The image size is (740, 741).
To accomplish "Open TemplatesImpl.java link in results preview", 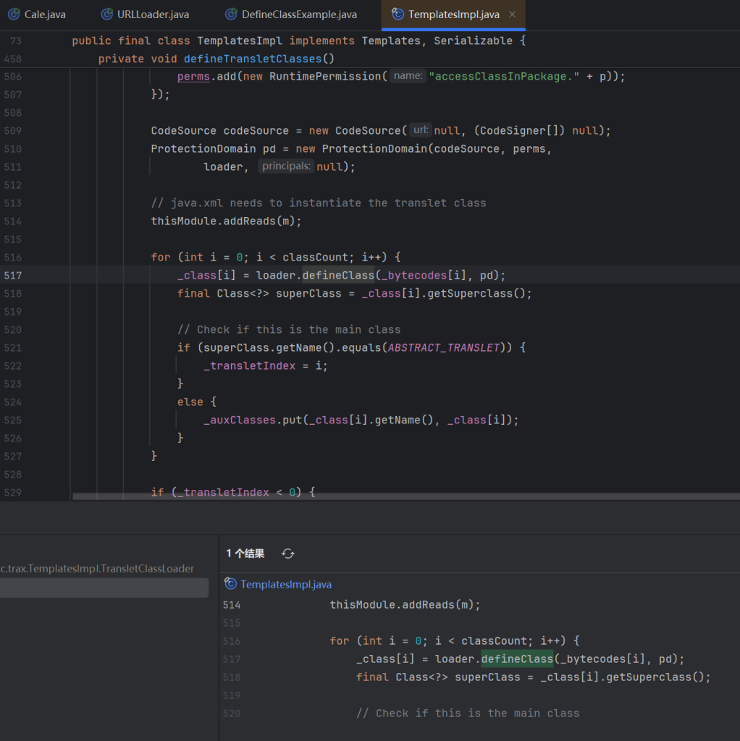I will 286,584.
